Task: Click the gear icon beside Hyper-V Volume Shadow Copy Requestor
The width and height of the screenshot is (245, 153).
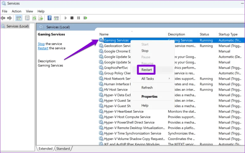Action: [101, 139]
